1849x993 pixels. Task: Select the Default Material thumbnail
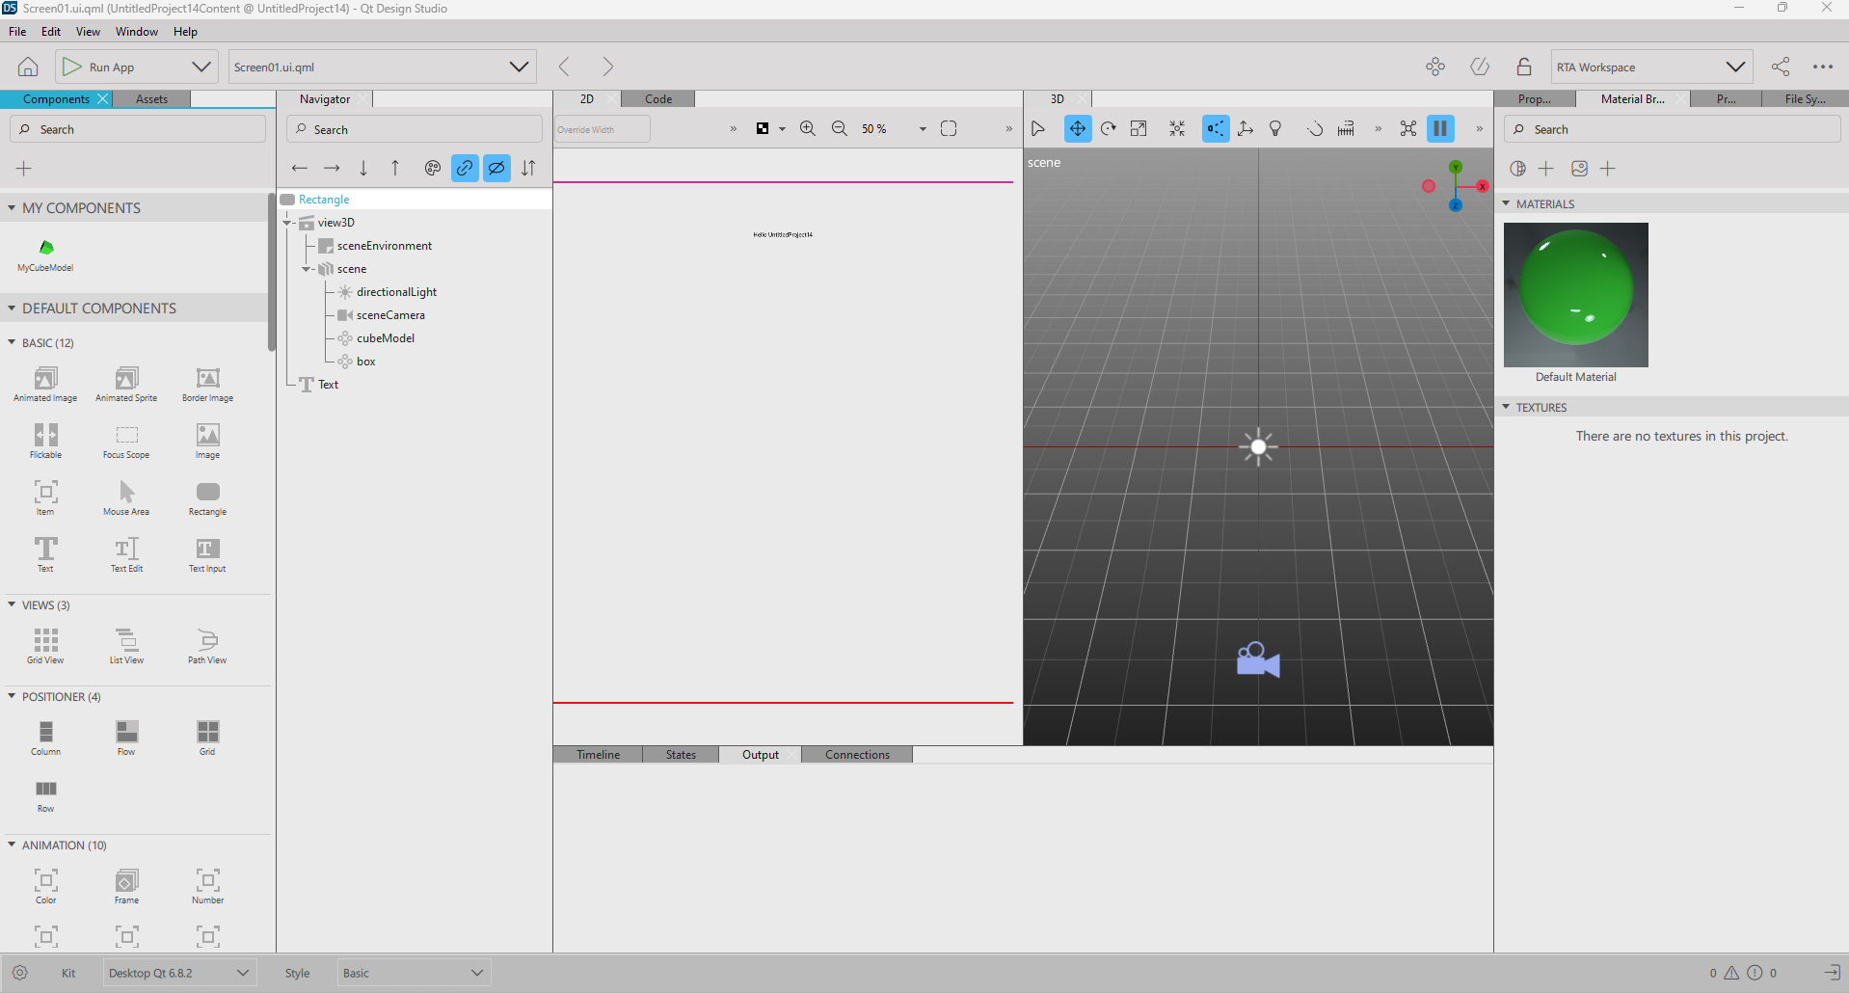pyautogui.click(x=1575, y=295)
